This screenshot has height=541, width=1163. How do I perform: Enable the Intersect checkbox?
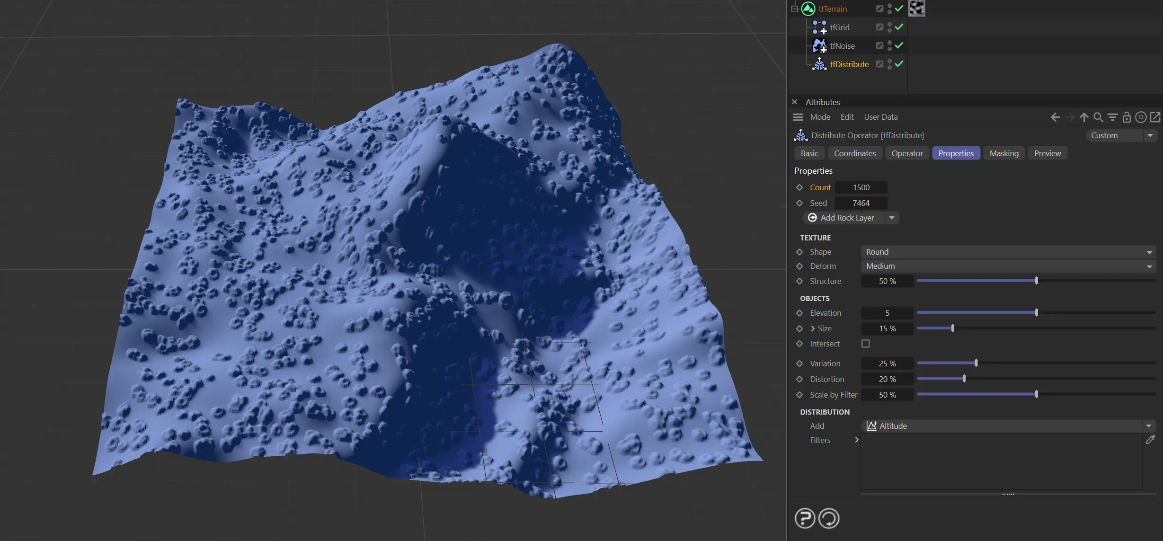pyautogui.click(x=866, y=344)
